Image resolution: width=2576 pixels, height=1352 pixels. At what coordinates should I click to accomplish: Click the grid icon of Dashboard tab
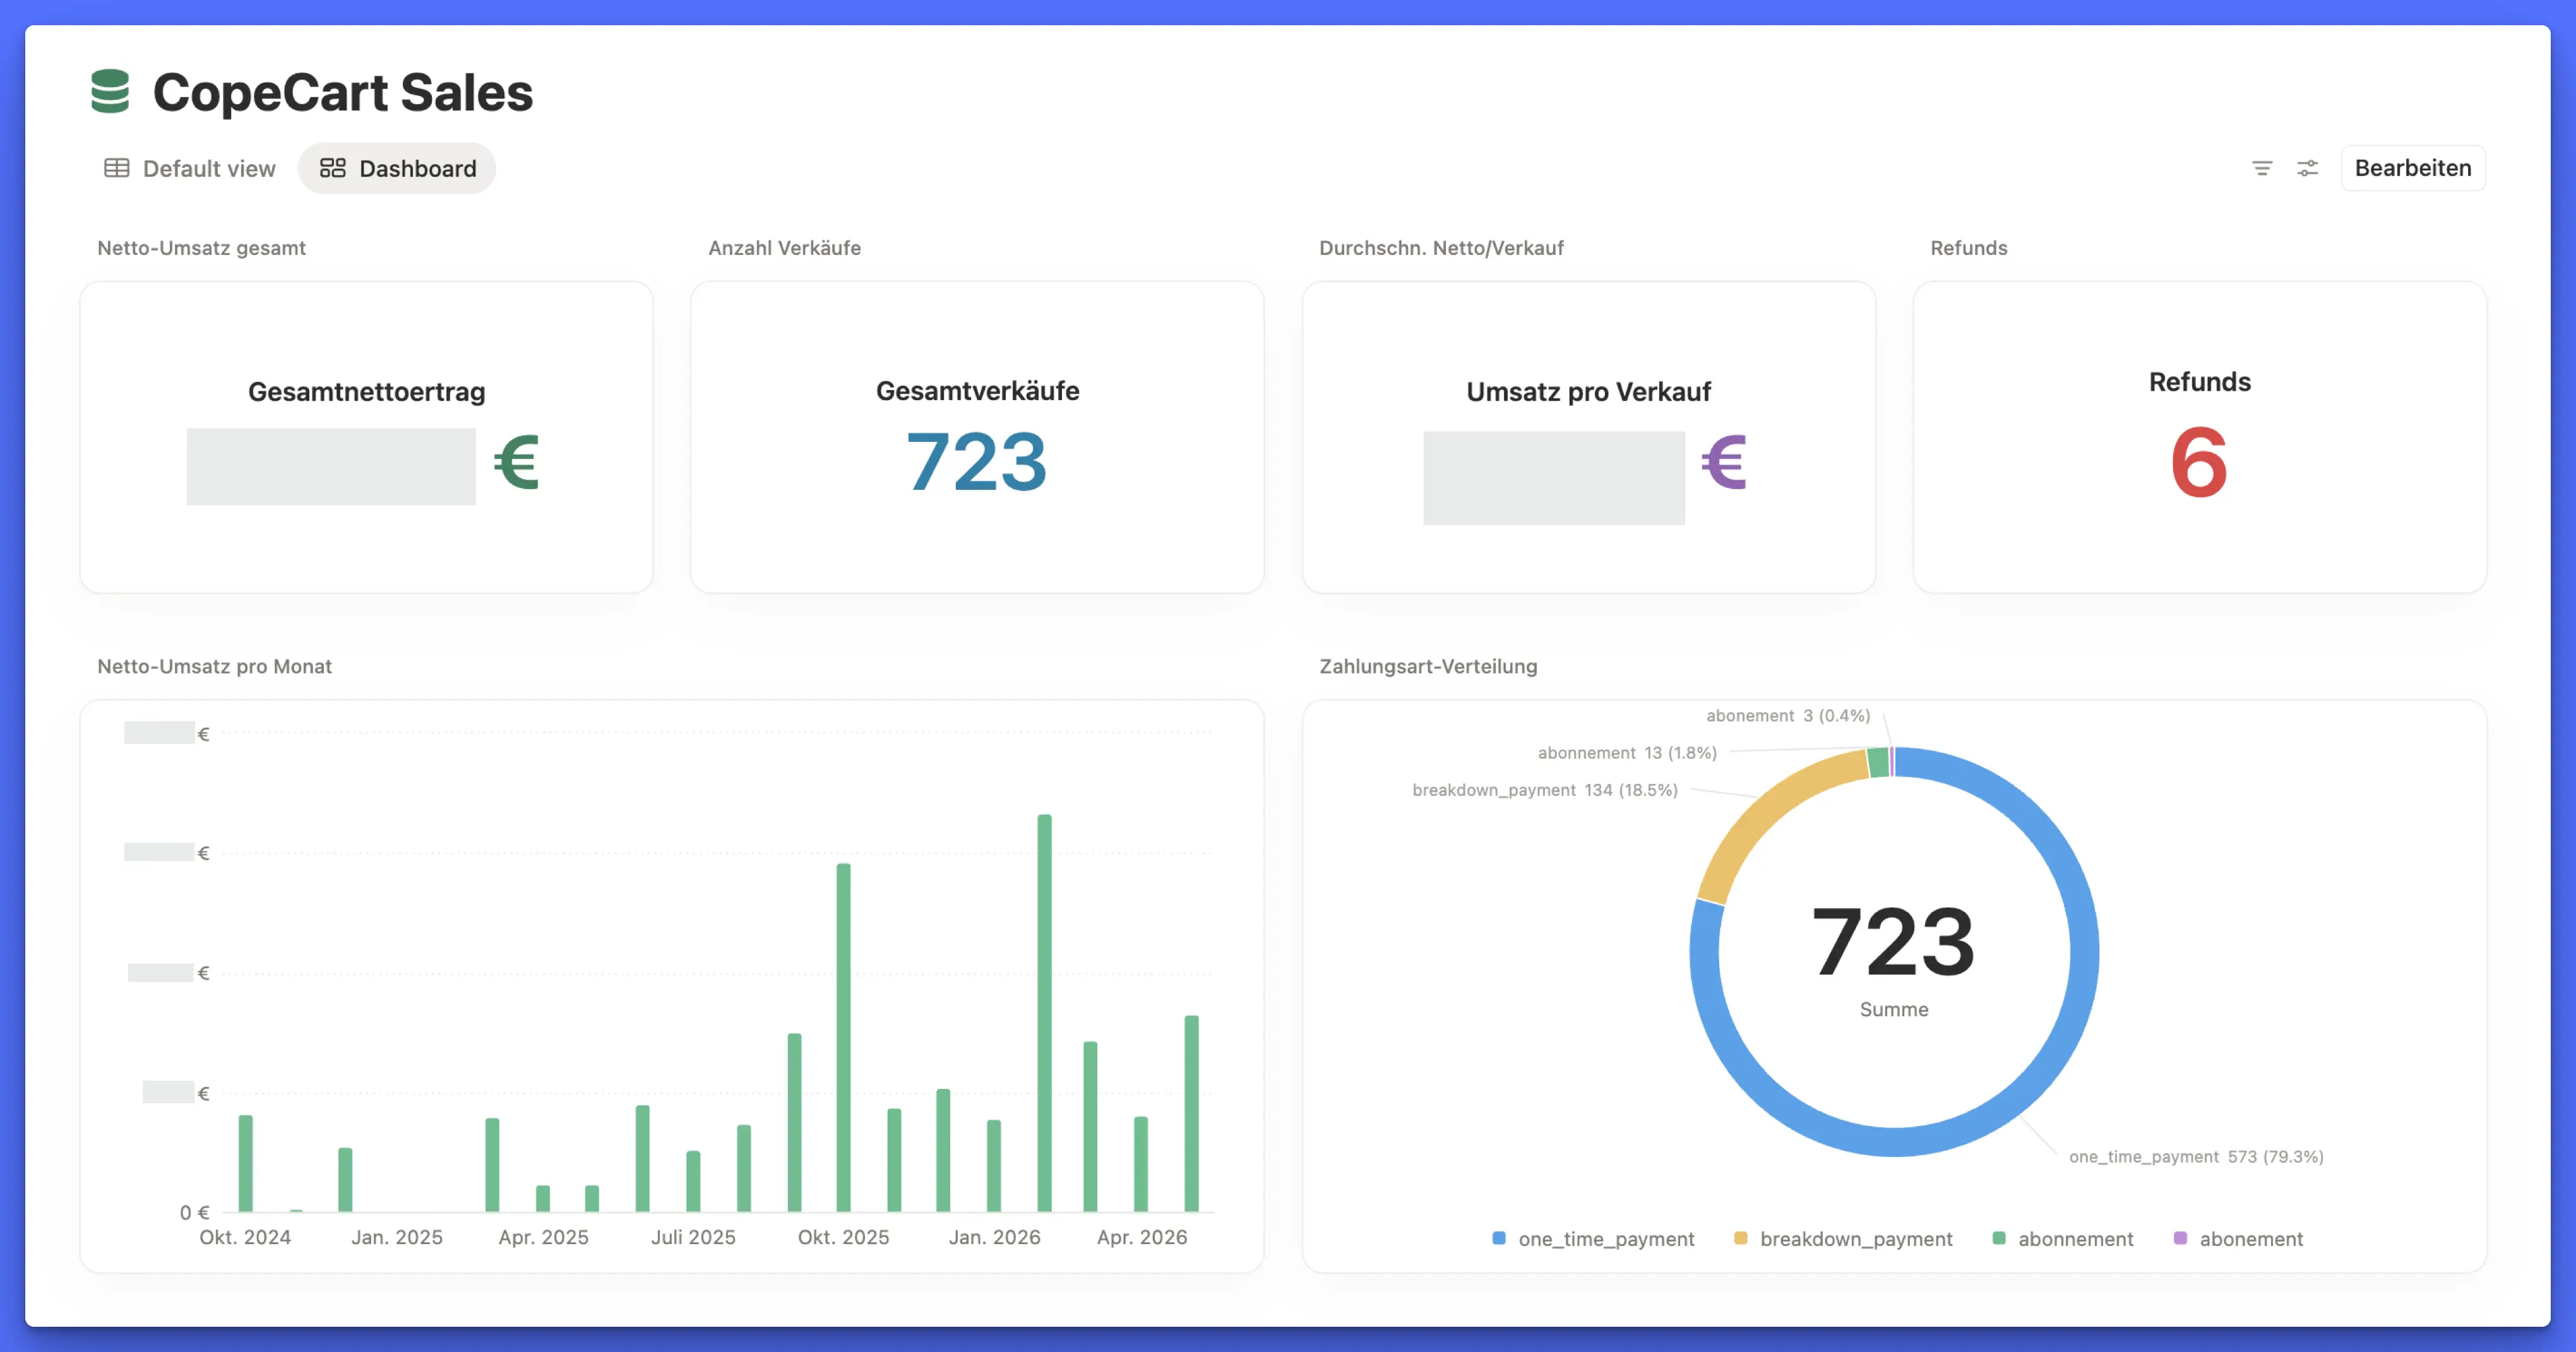(332, 168)
